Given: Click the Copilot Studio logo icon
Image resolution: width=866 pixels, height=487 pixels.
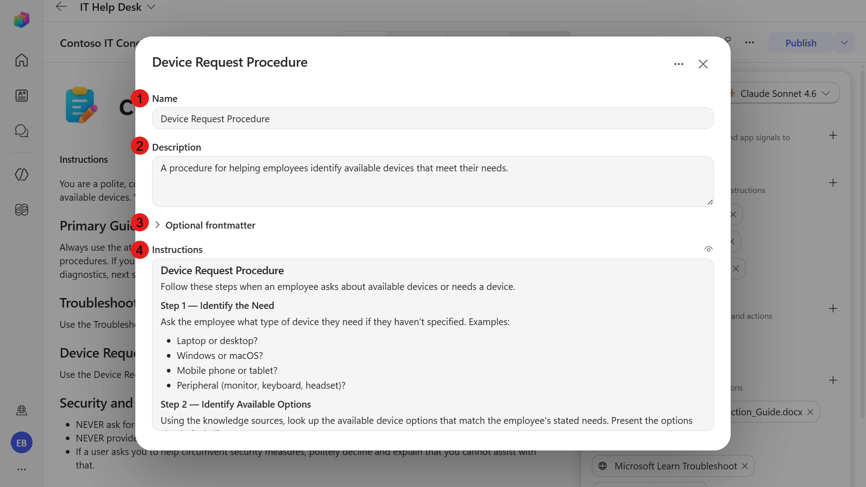Looking at the screenshot, I should 22,20.
